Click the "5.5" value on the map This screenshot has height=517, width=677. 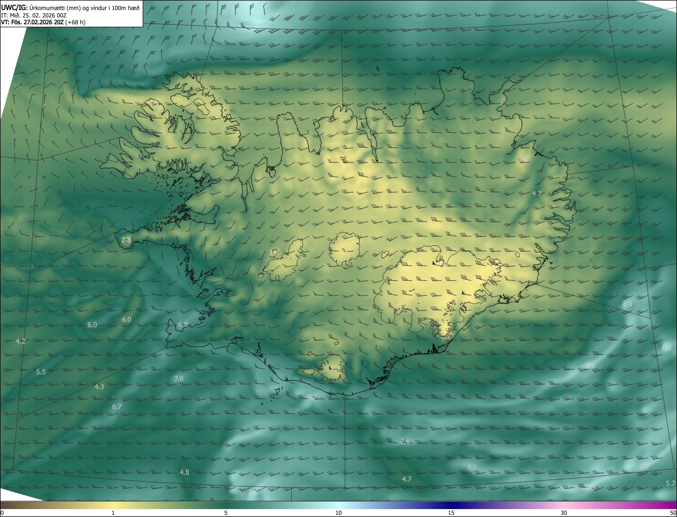point(41,372)
